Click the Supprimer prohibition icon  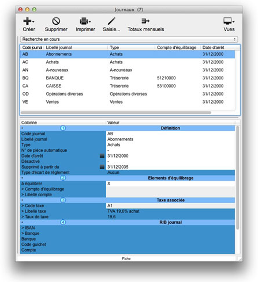(x=56, y=21)
